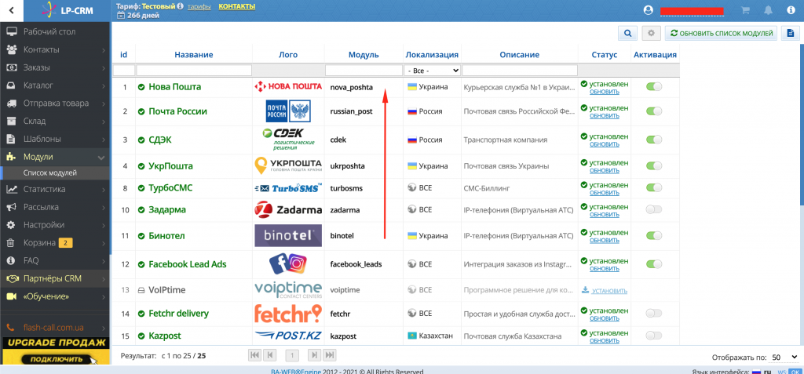The height and width of the screenshot is (374, 804).
Task: Toggle activation for СДЭК
Action: click(x=654, y=140)
